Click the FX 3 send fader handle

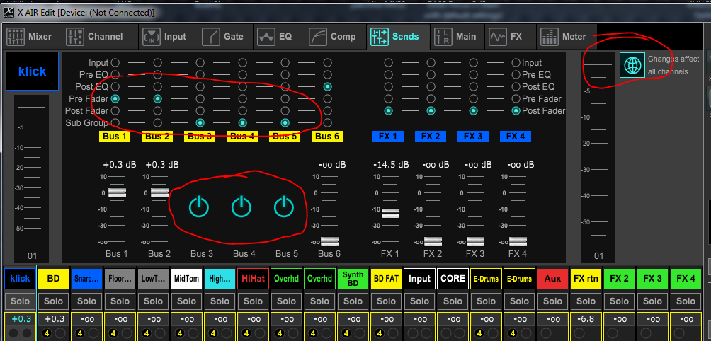pos(475,241)
